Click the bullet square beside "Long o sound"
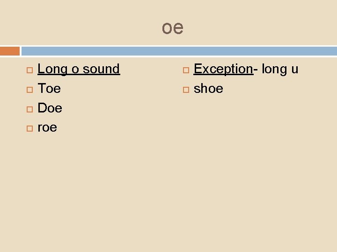The height and width of the screenshot is (252, 337). click(29, 70)
